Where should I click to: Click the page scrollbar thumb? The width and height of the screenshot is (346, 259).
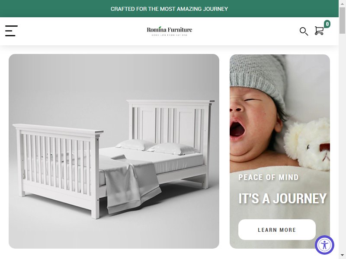click(342, 20)
